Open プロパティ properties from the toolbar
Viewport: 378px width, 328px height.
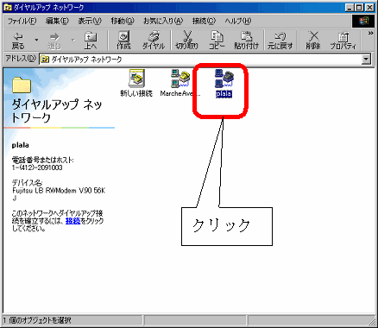click(343, 40)
